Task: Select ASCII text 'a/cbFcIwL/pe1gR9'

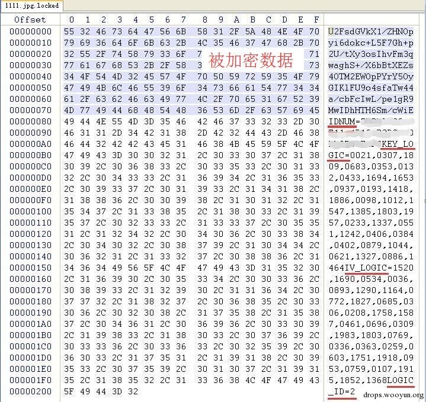Action: tap(371, 99)
